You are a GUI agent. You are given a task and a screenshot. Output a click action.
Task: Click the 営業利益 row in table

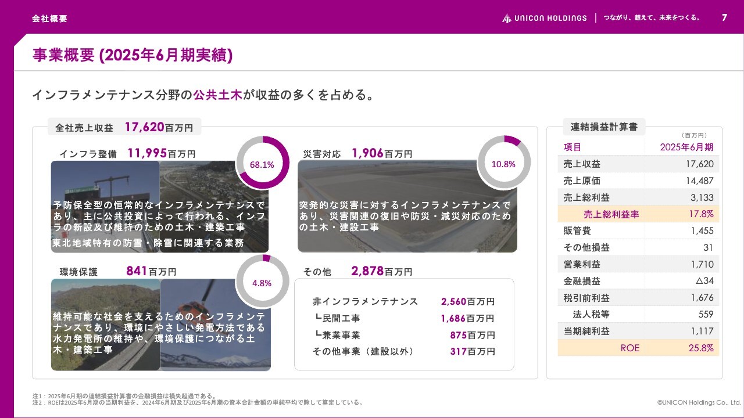[638, 265]
